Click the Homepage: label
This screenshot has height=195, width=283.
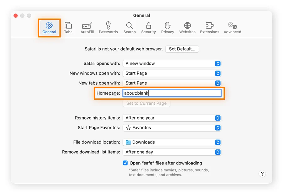[108, 93]
